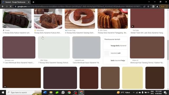Bookmark this page with star icon
Viewport: 169px width, 95px height.
pyautogui.click(x=148, y=6)
